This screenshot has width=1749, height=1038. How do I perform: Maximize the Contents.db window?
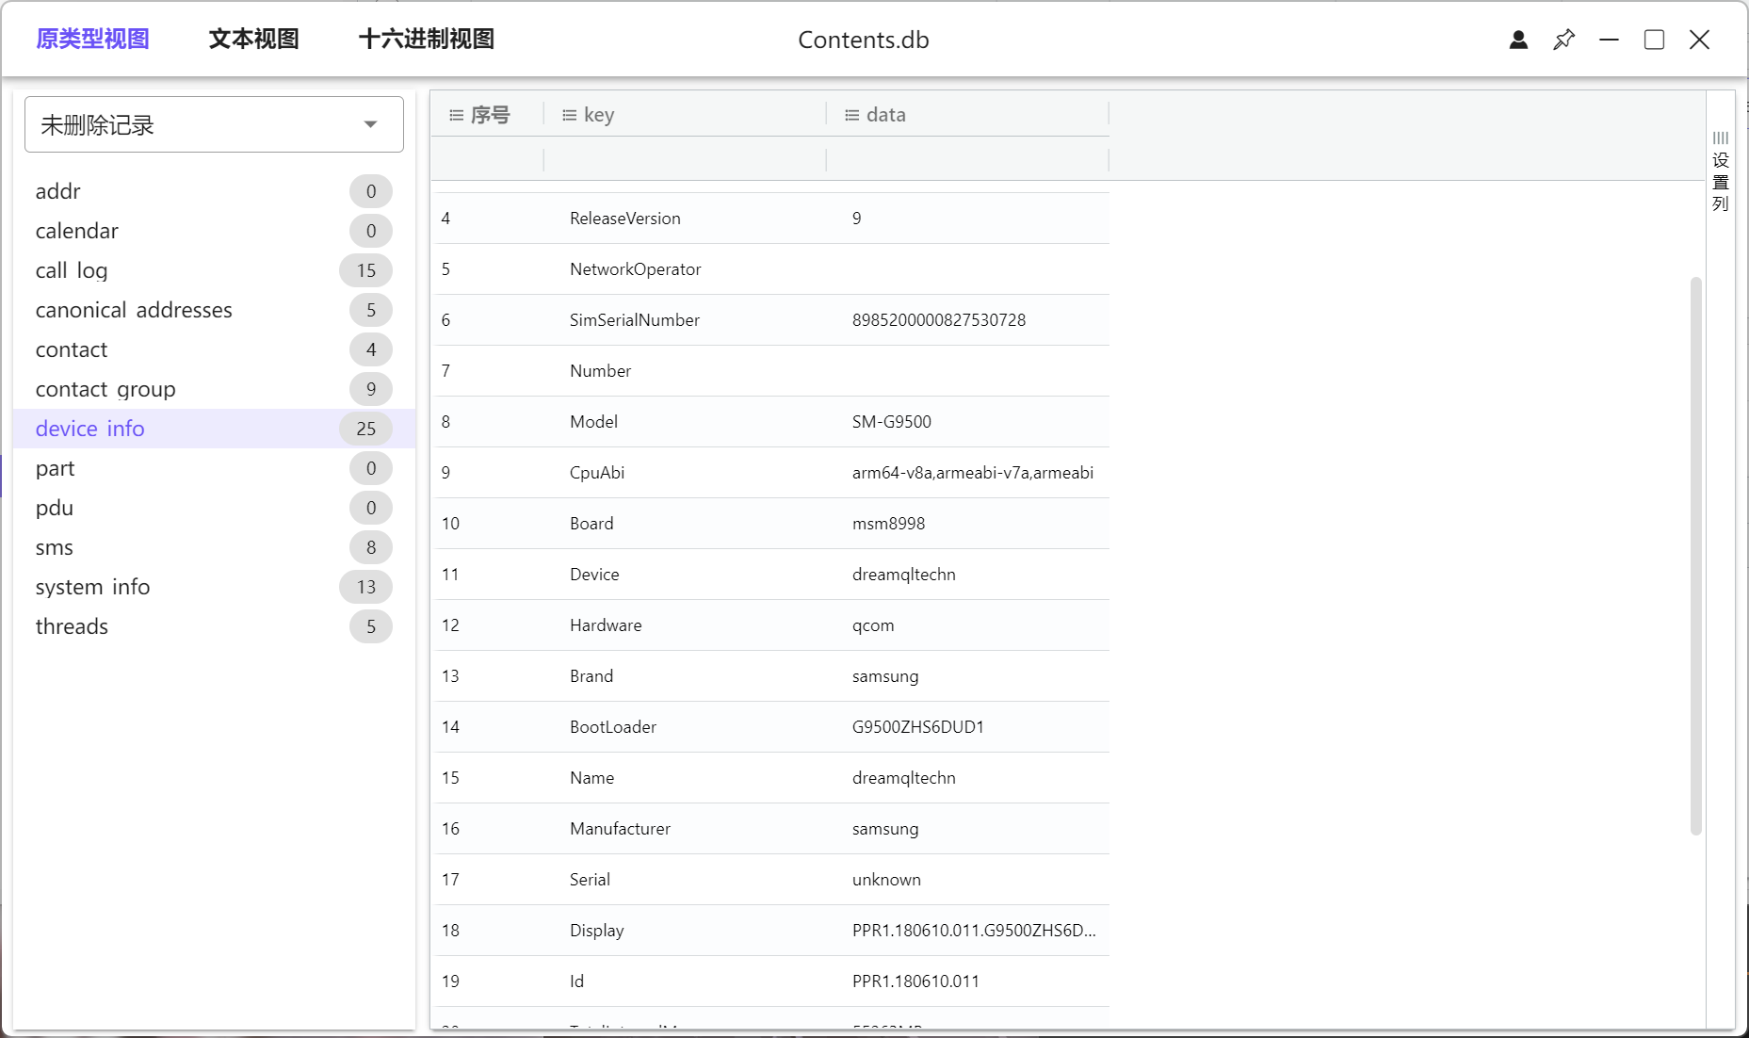tap(1654, 40)
